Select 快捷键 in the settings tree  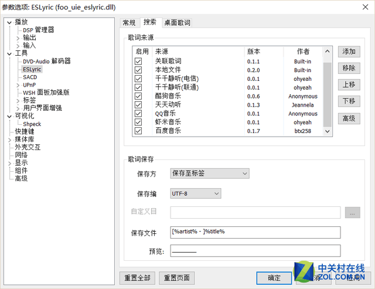coord(25,132)
